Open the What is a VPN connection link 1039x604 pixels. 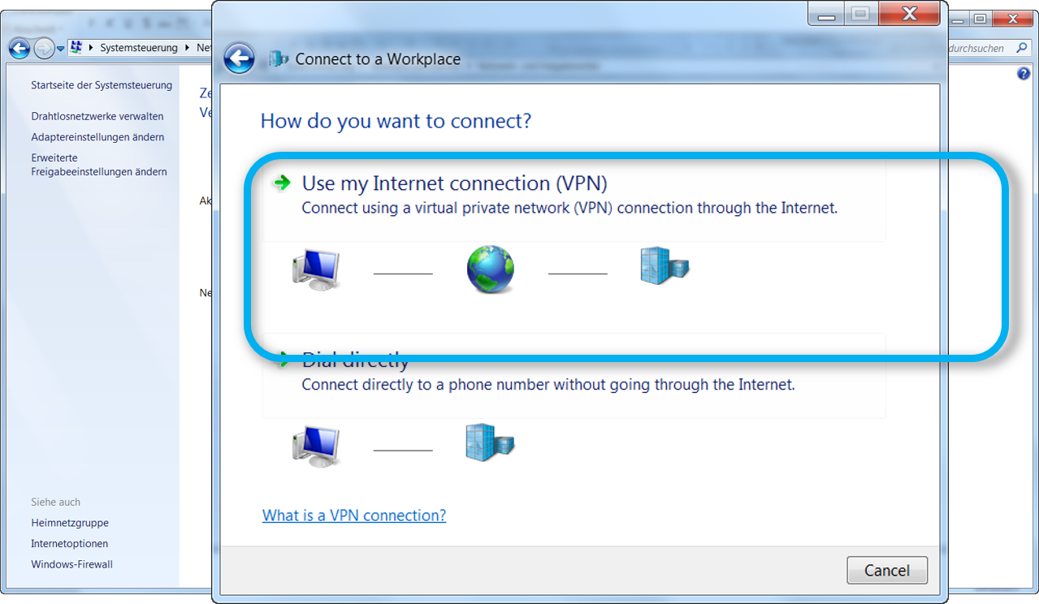point(353,516)
